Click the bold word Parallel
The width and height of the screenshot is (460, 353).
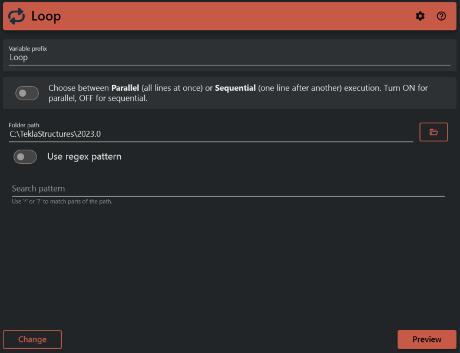(125, 88)
